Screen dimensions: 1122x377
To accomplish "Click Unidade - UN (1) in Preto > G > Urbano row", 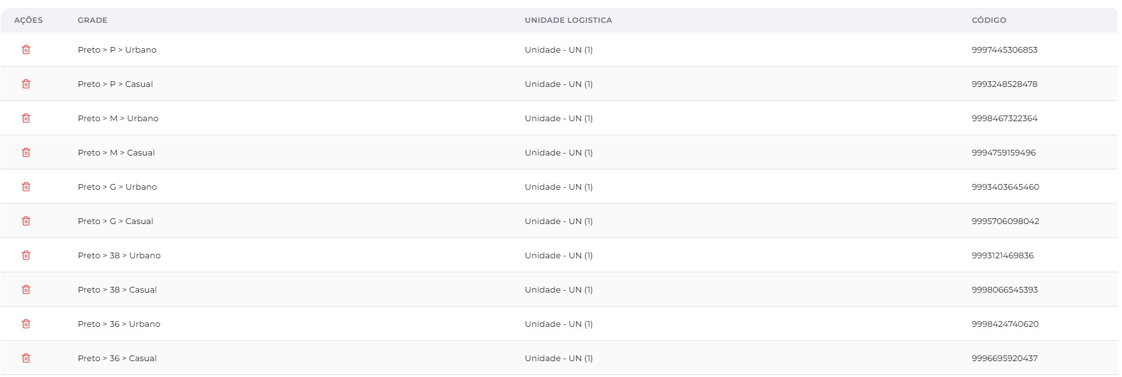I will [x=558, y=187].
